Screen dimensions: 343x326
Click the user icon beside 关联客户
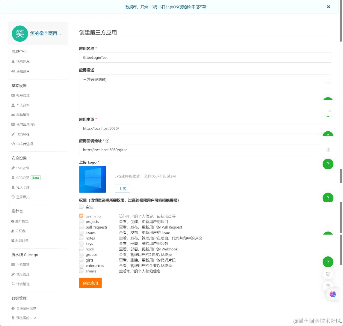tap(13, 231)
